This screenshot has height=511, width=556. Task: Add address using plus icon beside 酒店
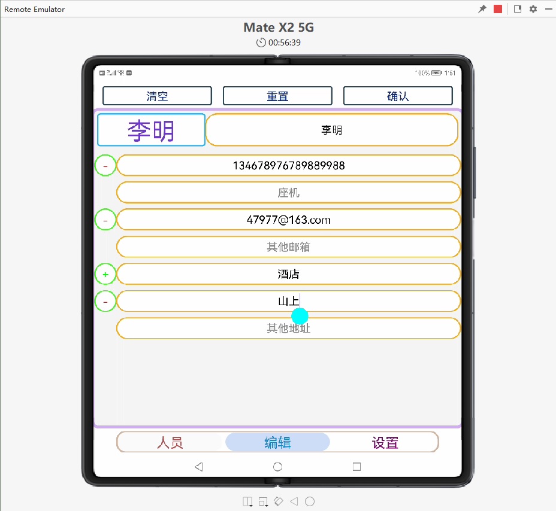click(x=105, y=274)
